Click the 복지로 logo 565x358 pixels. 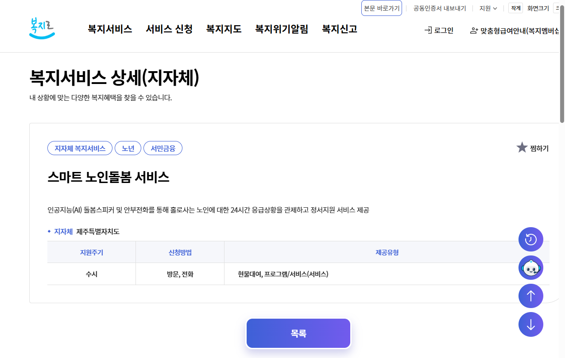pyautogui.click(x=41, y=27)
